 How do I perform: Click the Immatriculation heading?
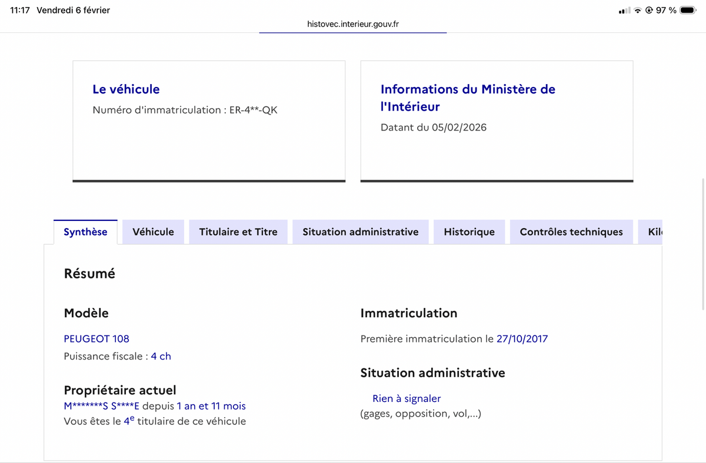point(409,313)
